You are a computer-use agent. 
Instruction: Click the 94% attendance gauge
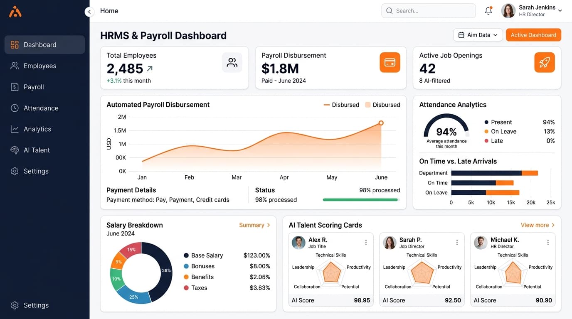446,126
